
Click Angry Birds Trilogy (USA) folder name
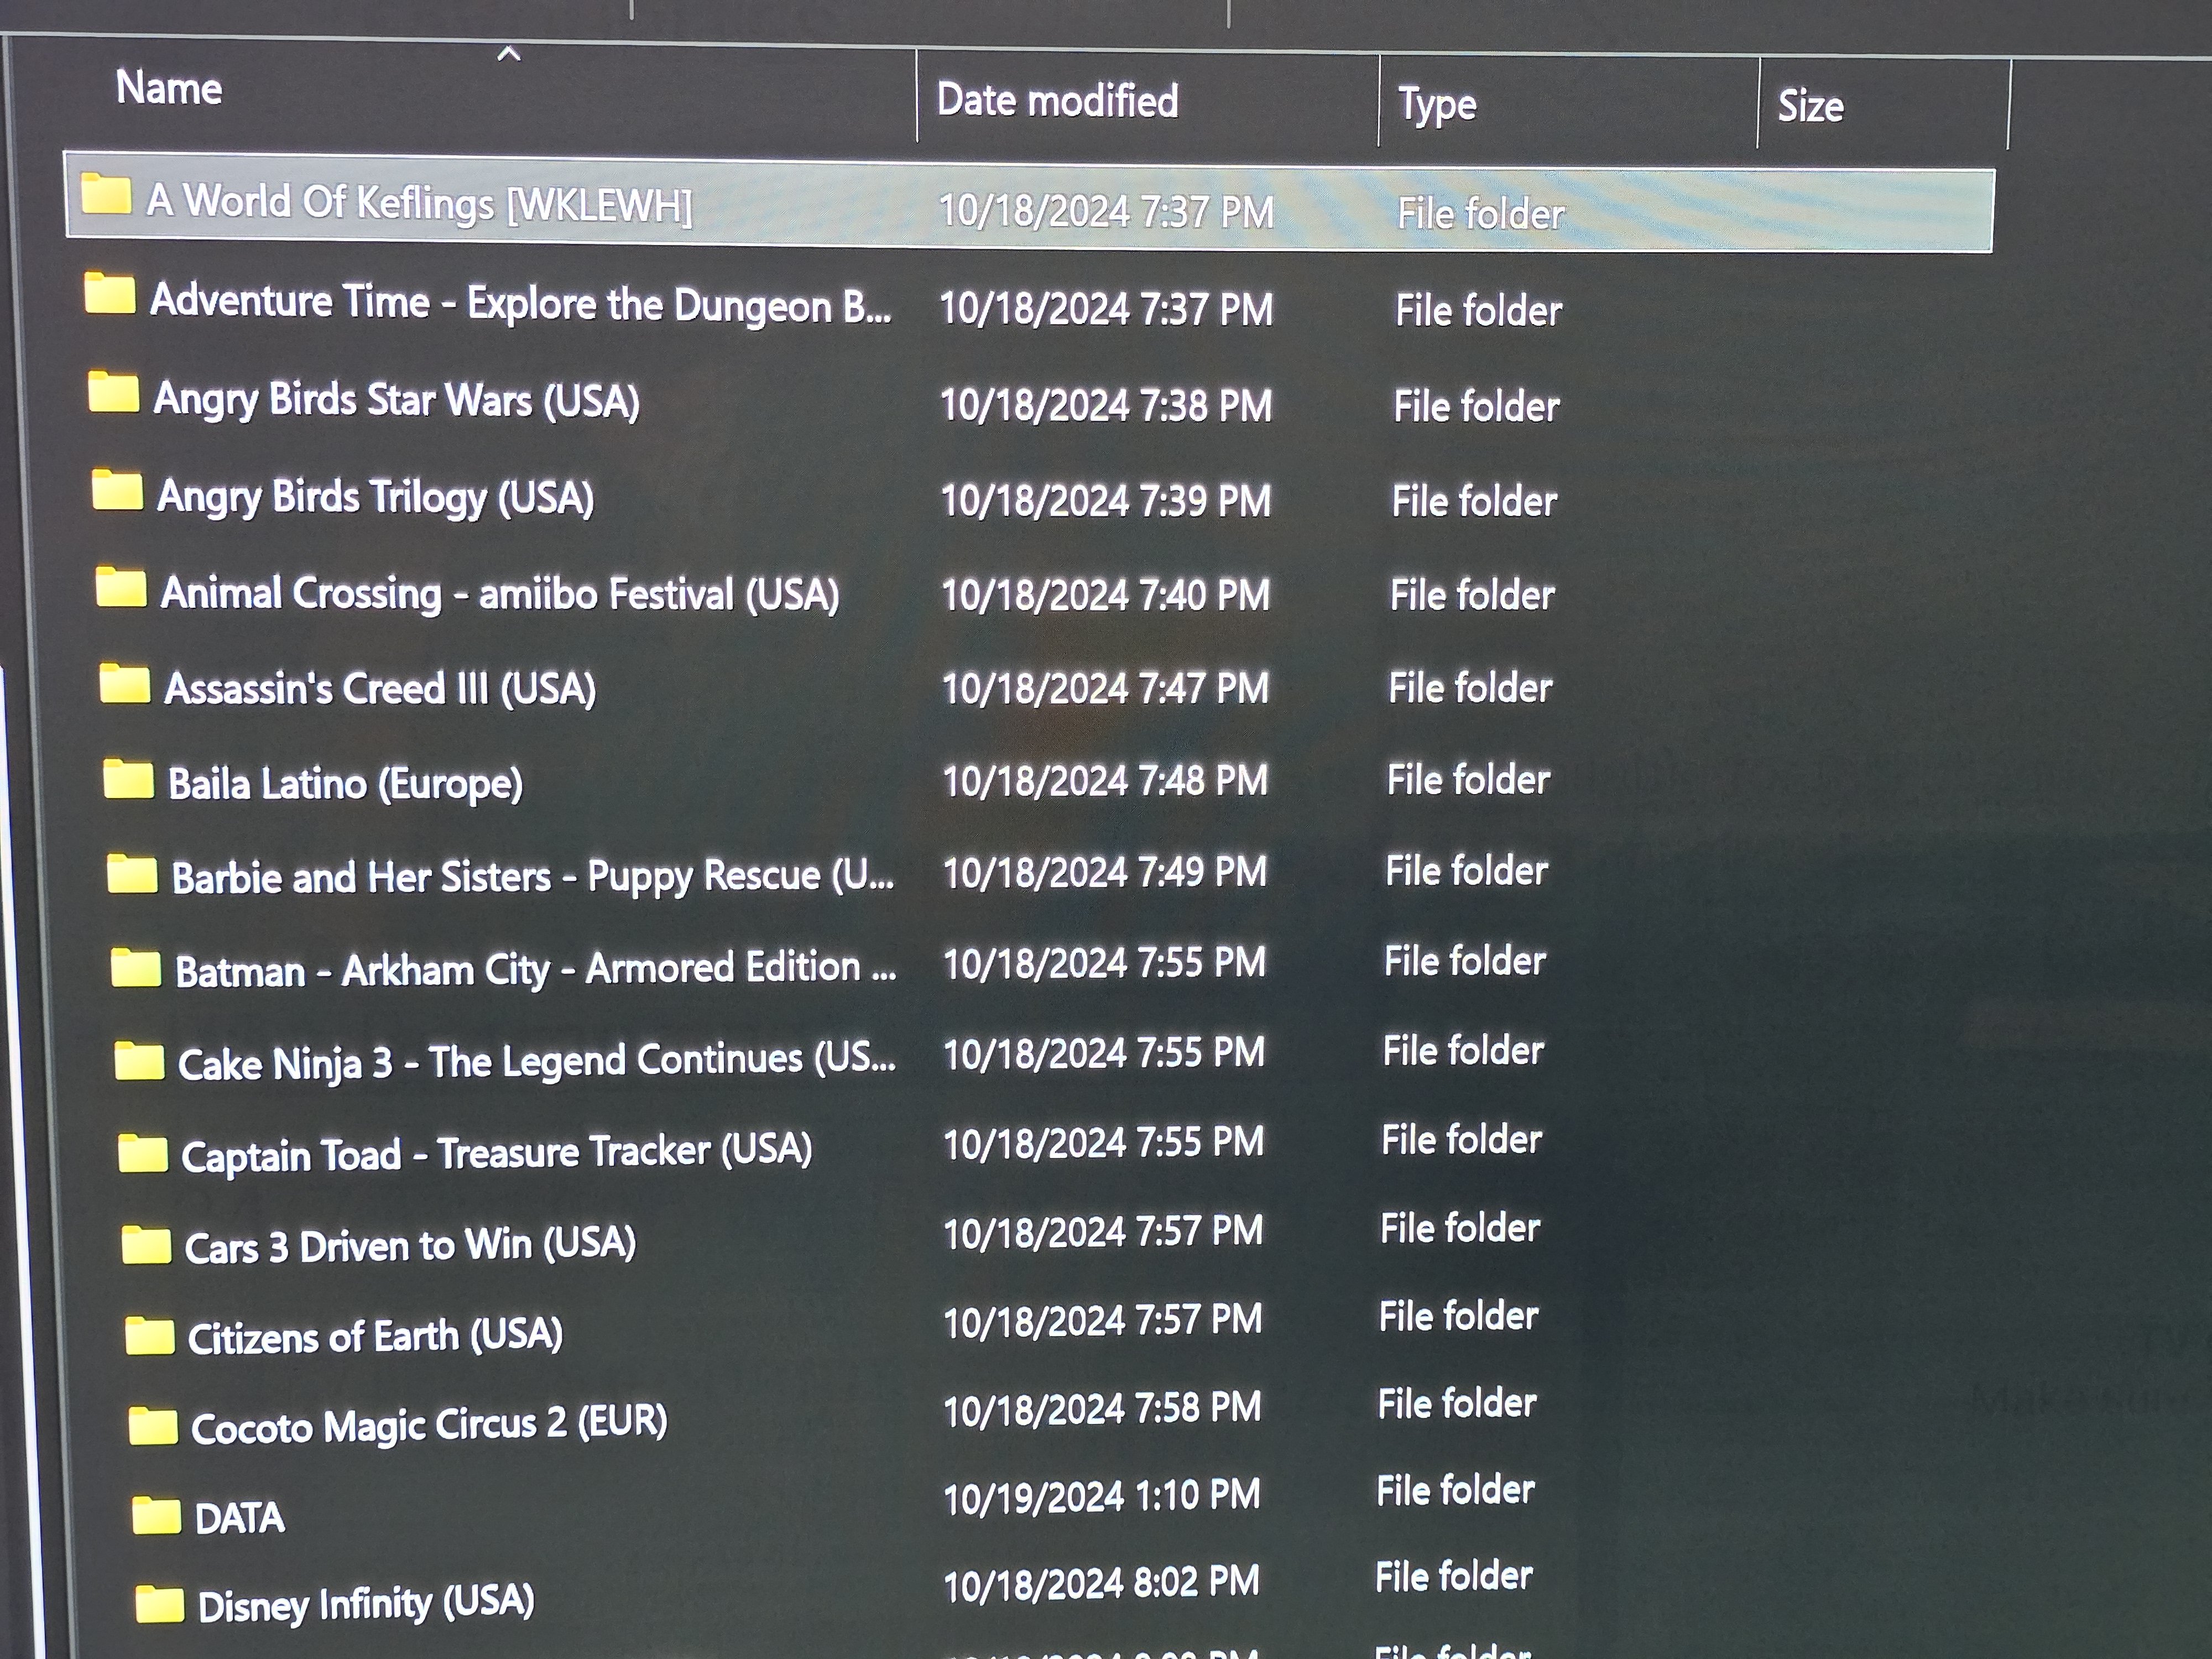coord(375,497)
